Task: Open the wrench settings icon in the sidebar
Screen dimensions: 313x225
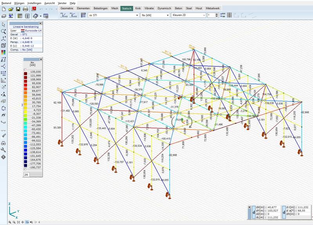Action: tap(4, 150)
